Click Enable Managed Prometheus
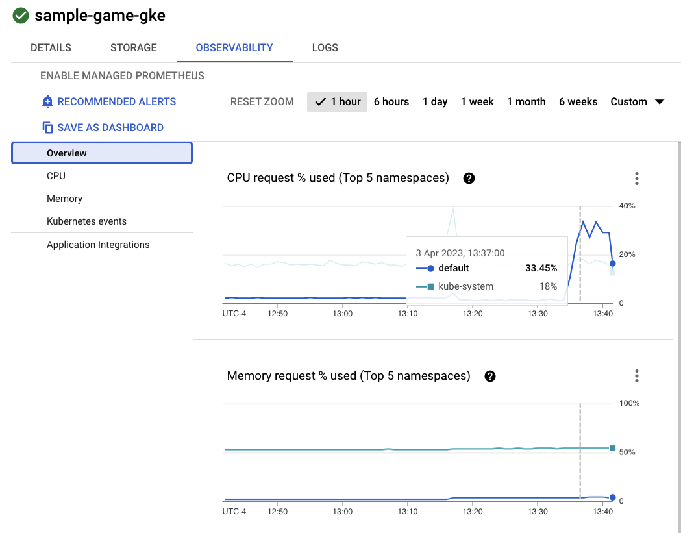This screenshot has height=533, width=681. coord(122,76)
